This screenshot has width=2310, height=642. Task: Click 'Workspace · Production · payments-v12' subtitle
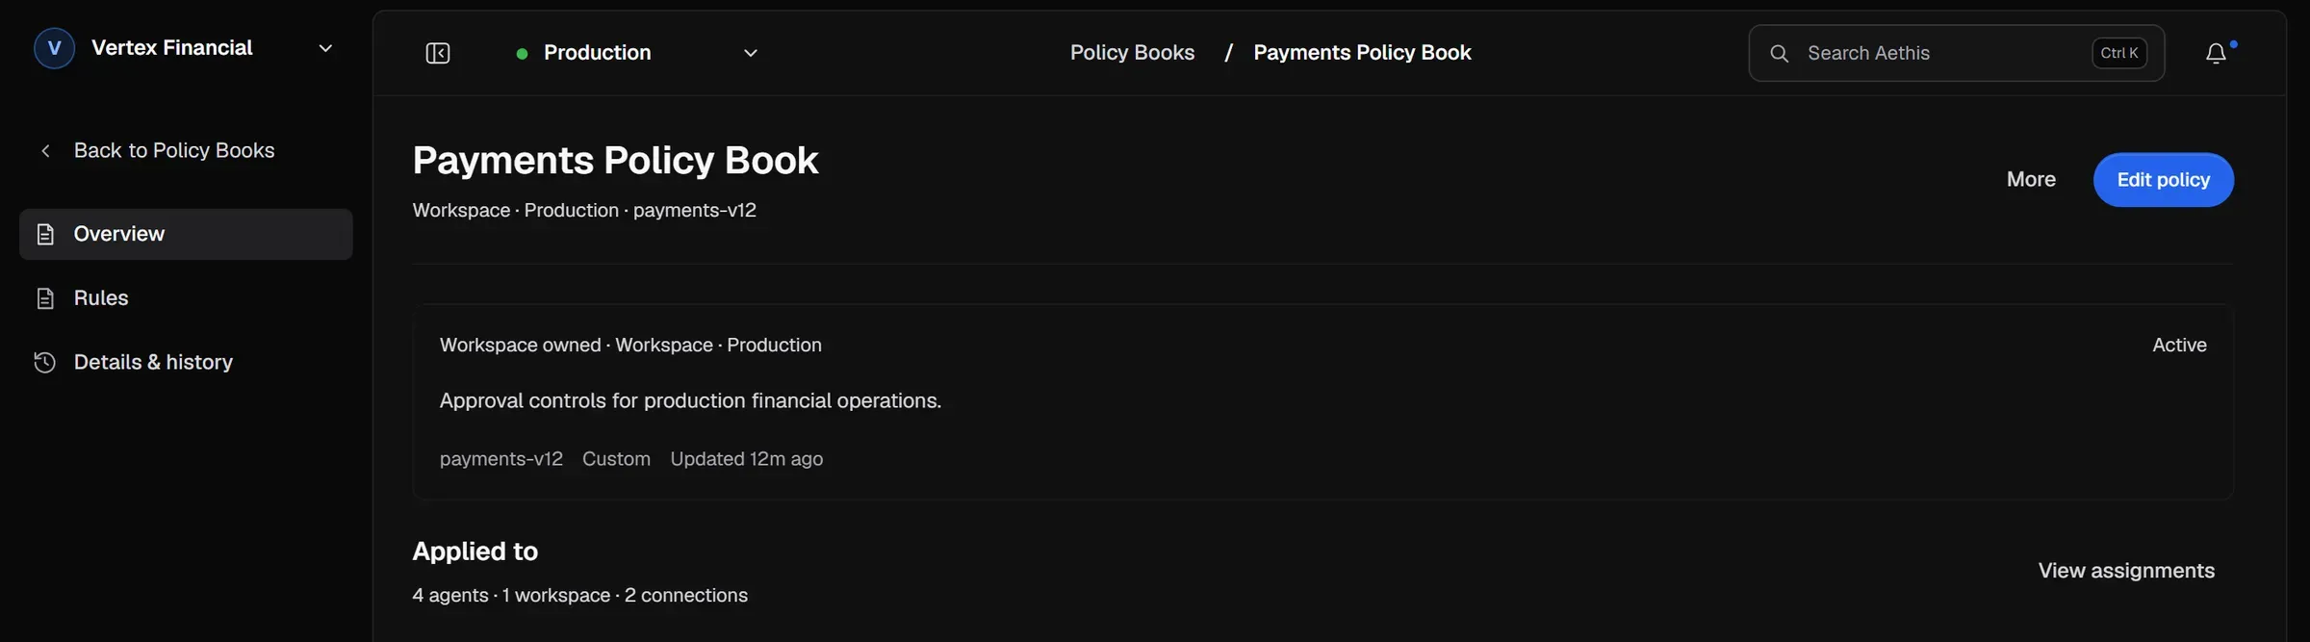click(x=584, y=210)
